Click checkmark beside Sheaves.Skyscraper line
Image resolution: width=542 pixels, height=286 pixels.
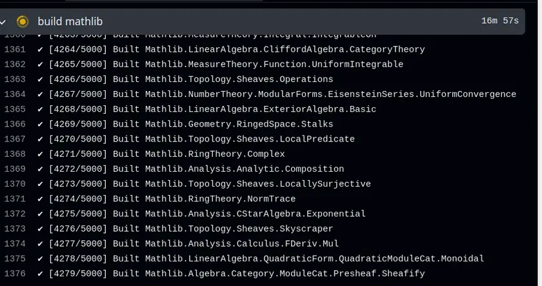40,229
